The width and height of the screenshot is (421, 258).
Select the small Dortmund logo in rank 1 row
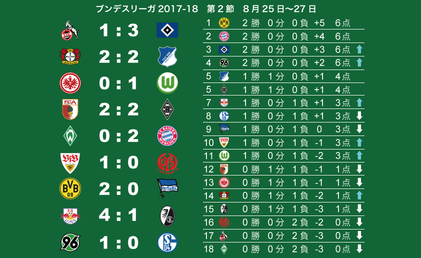[x=224, y=23]
